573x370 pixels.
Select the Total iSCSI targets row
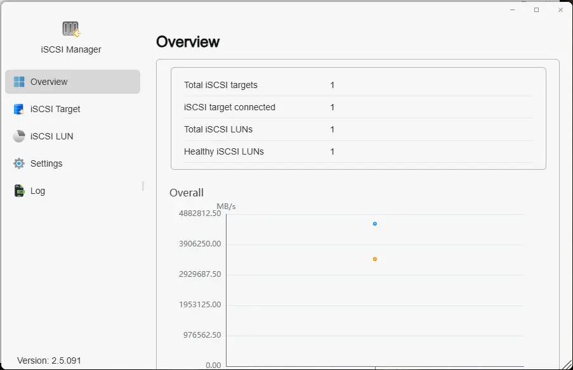358,85
